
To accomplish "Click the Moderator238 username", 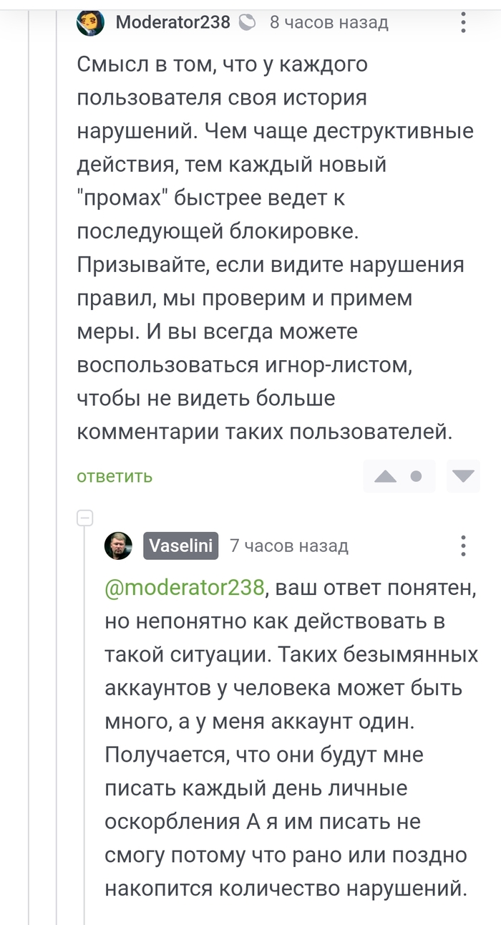I will click(172, 23).
